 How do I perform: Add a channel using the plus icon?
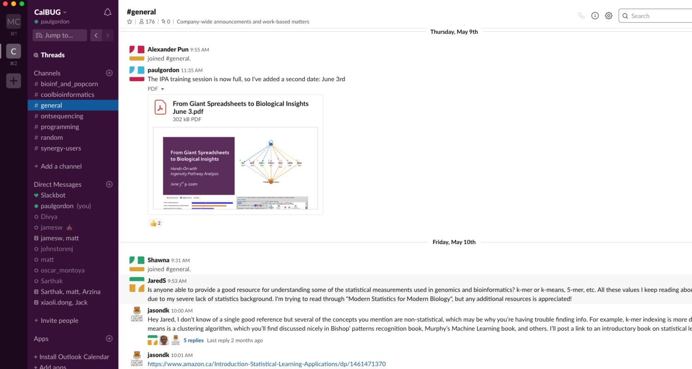click(109, 73)
